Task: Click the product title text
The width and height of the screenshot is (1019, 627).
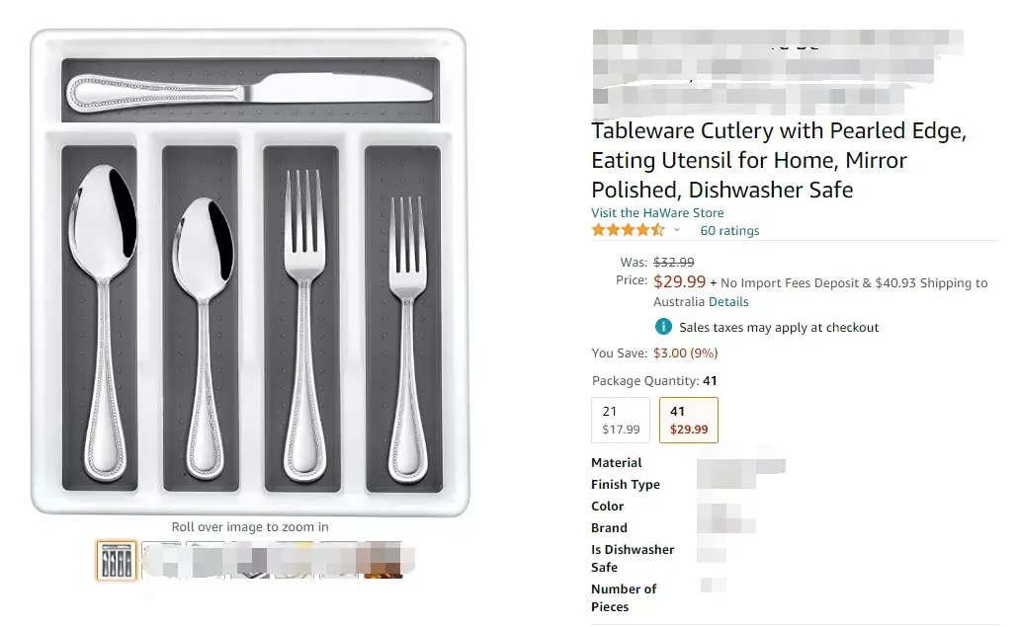Action: [779, 160]
